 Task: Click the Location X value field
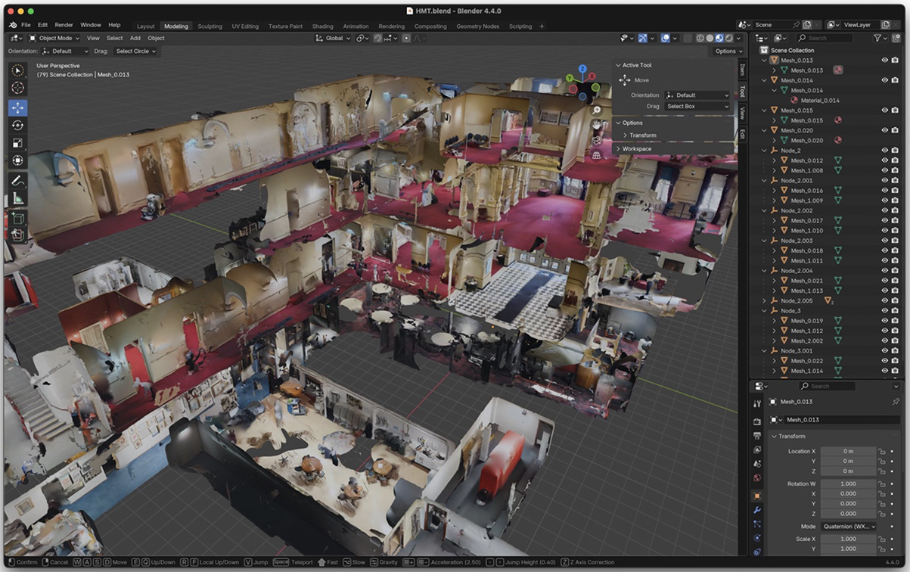pos(848,452)
